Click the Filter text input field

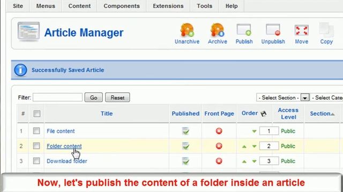(58, 97)
